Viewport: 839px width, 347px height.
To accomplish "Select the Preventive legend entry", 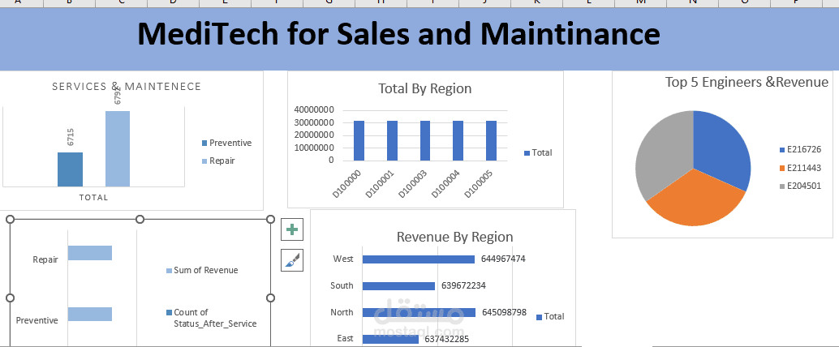I will [x=230, y=143].
